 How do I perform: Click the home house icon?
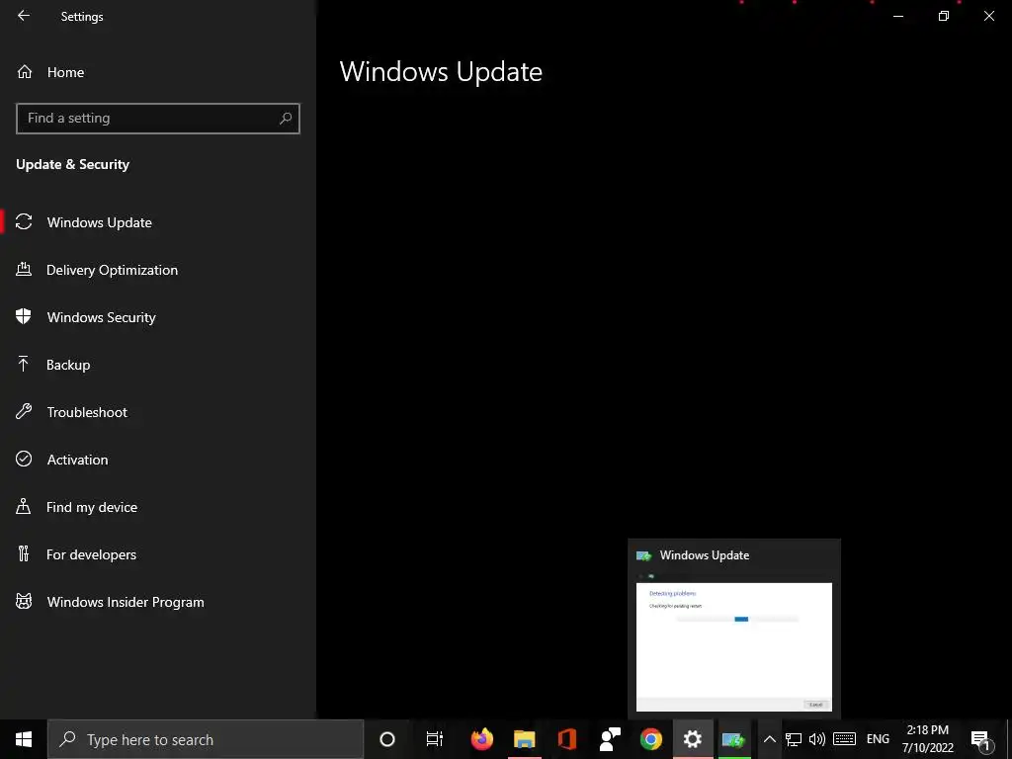click(x=25, y=71)
